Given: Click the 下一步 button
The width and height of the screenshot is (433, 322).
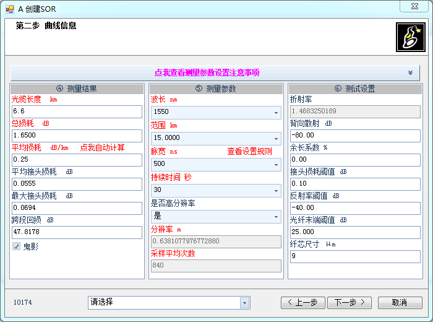Looking at the screenshot, I should [x=349, y=303].
